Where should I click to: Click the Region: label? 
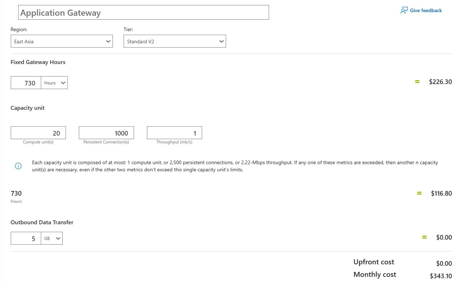(x=19, y=30)
